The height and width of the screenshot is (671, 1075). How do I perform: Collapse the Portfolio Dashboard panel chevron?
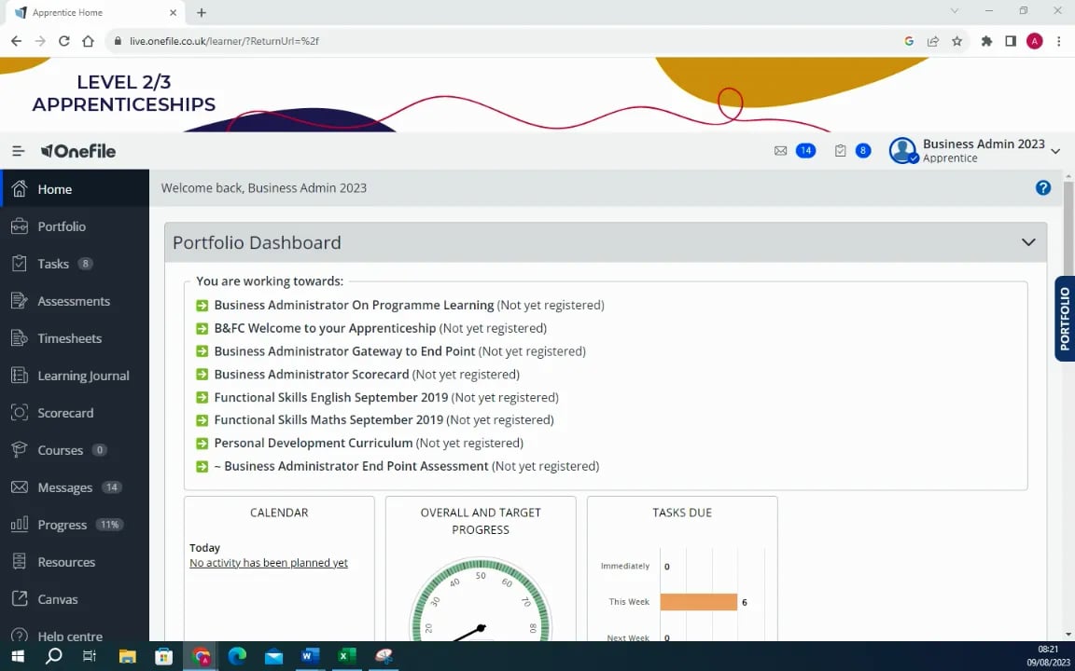(x=1027, y=242)
